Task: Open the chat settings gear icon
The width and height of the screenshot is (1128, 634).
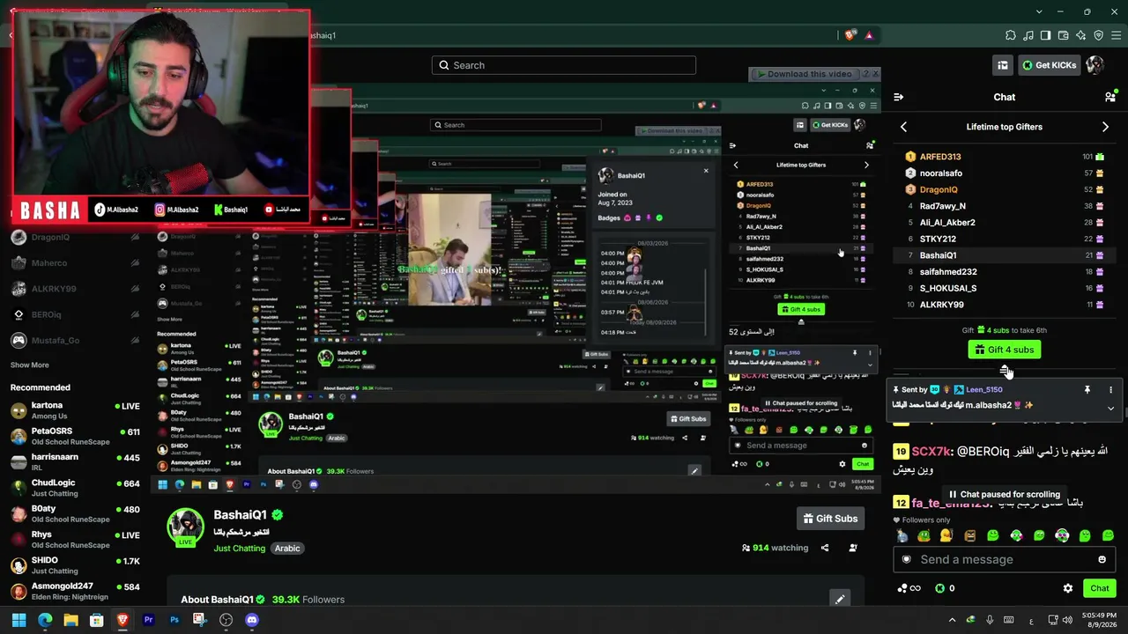Action: pos(1068,588)
